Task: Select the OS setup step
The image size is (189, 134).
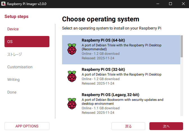Action: click(27, 42)
